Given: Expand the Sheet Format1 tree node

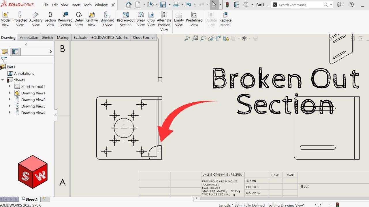Looking at the screenshot, I should coord(10,87).
